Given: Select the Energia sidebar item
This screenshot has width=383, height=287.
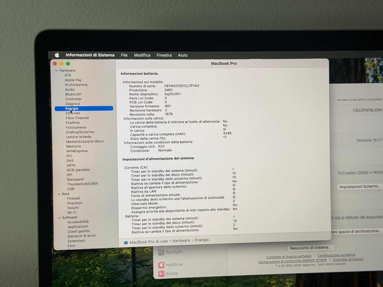Looking at the screenshot, I should point(84,109).
